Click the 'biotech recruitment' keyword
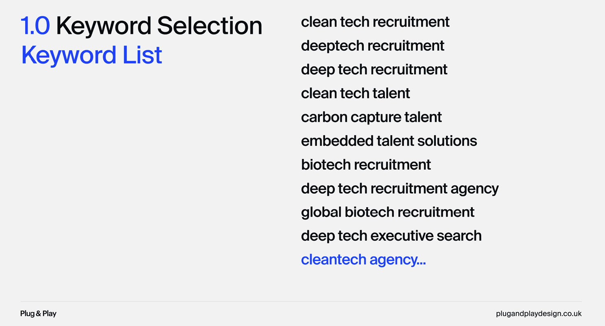605x326 pixels. click(x=366, y=164)
